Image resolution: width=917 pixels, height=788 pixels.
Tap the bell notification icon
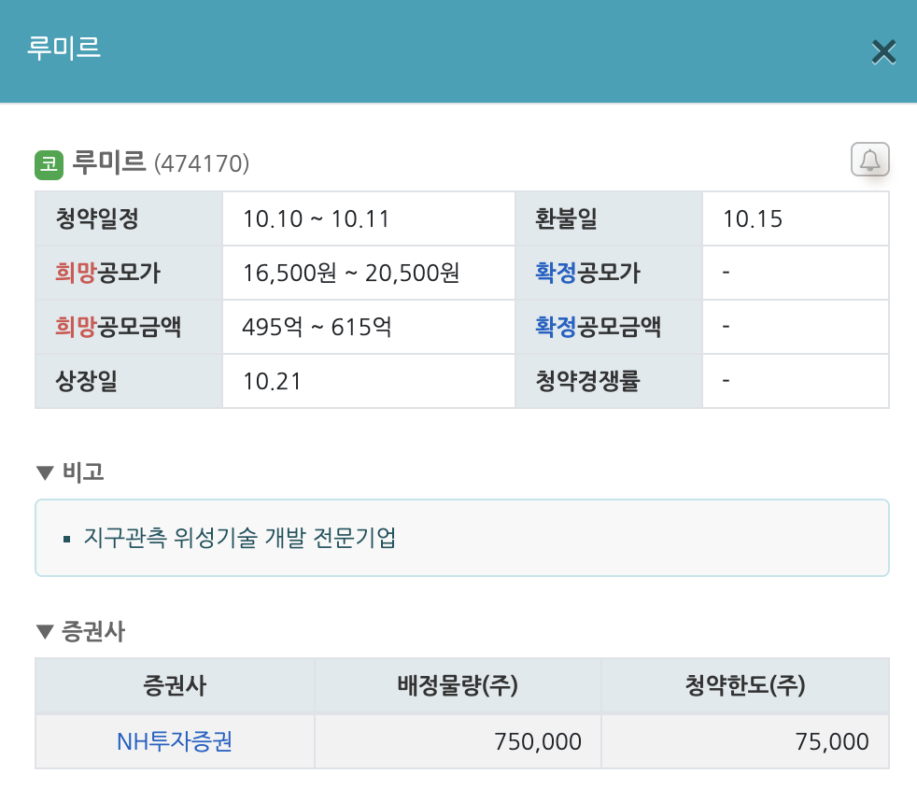[x=869, y=159]
